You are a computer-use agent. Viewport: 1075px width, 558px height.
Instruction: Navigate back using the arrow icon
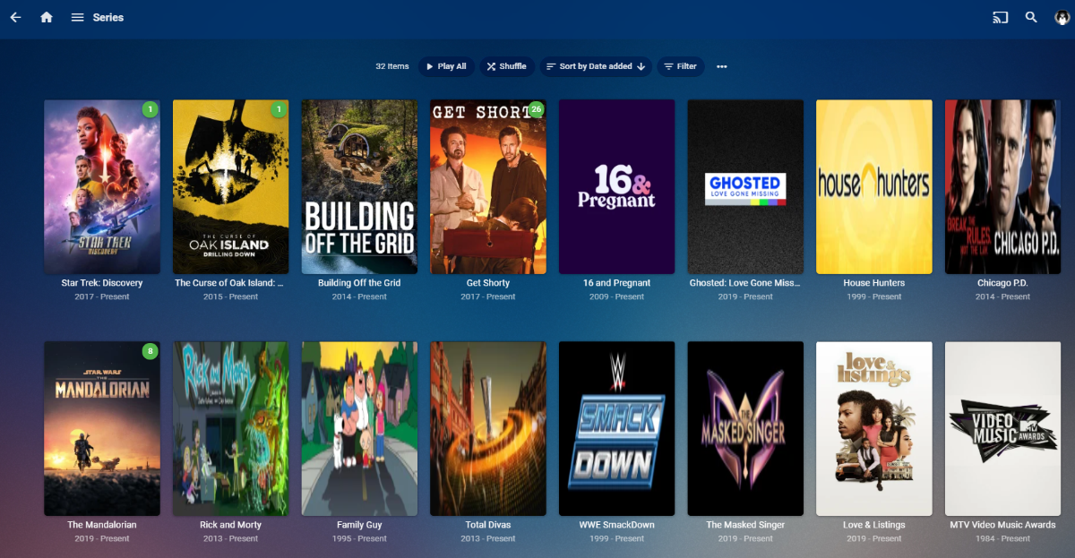(15, 16)
